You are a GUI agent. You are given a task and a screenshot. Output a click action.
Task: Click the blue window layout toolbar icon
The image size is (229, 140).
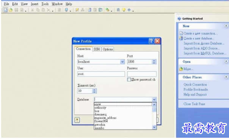[x=89, y=10]
